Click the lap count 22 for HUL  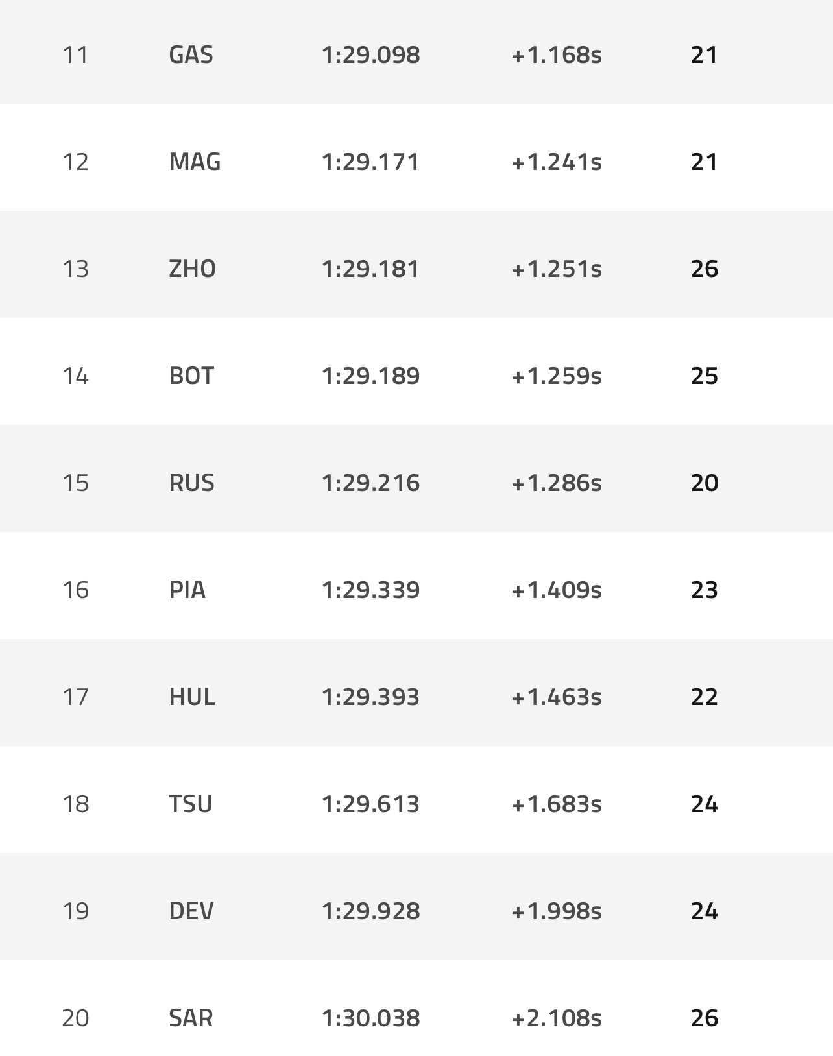tap(704, 697)
